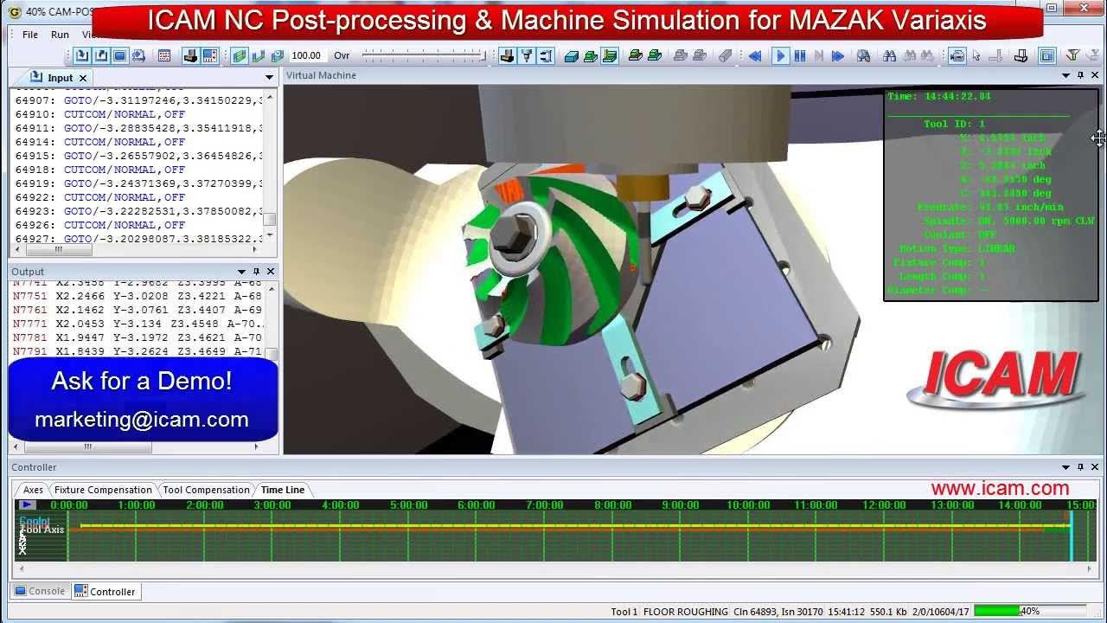Click the measurement T-shaped icon

click(995, 56)
